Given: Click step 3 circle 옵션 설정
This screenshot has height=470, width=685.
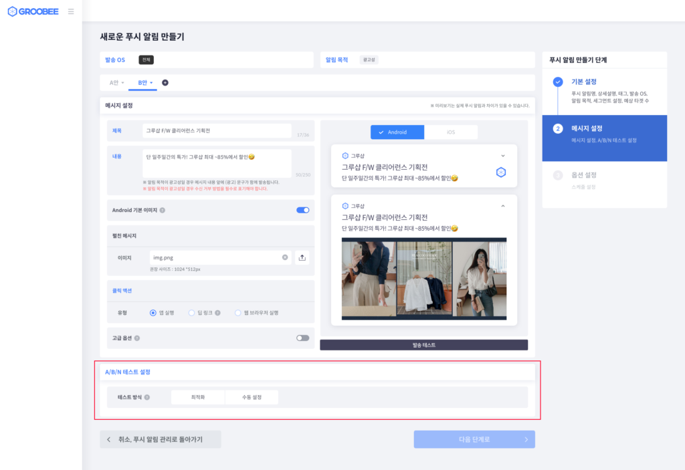Looking at the screenshot, I should pos(558,175).
